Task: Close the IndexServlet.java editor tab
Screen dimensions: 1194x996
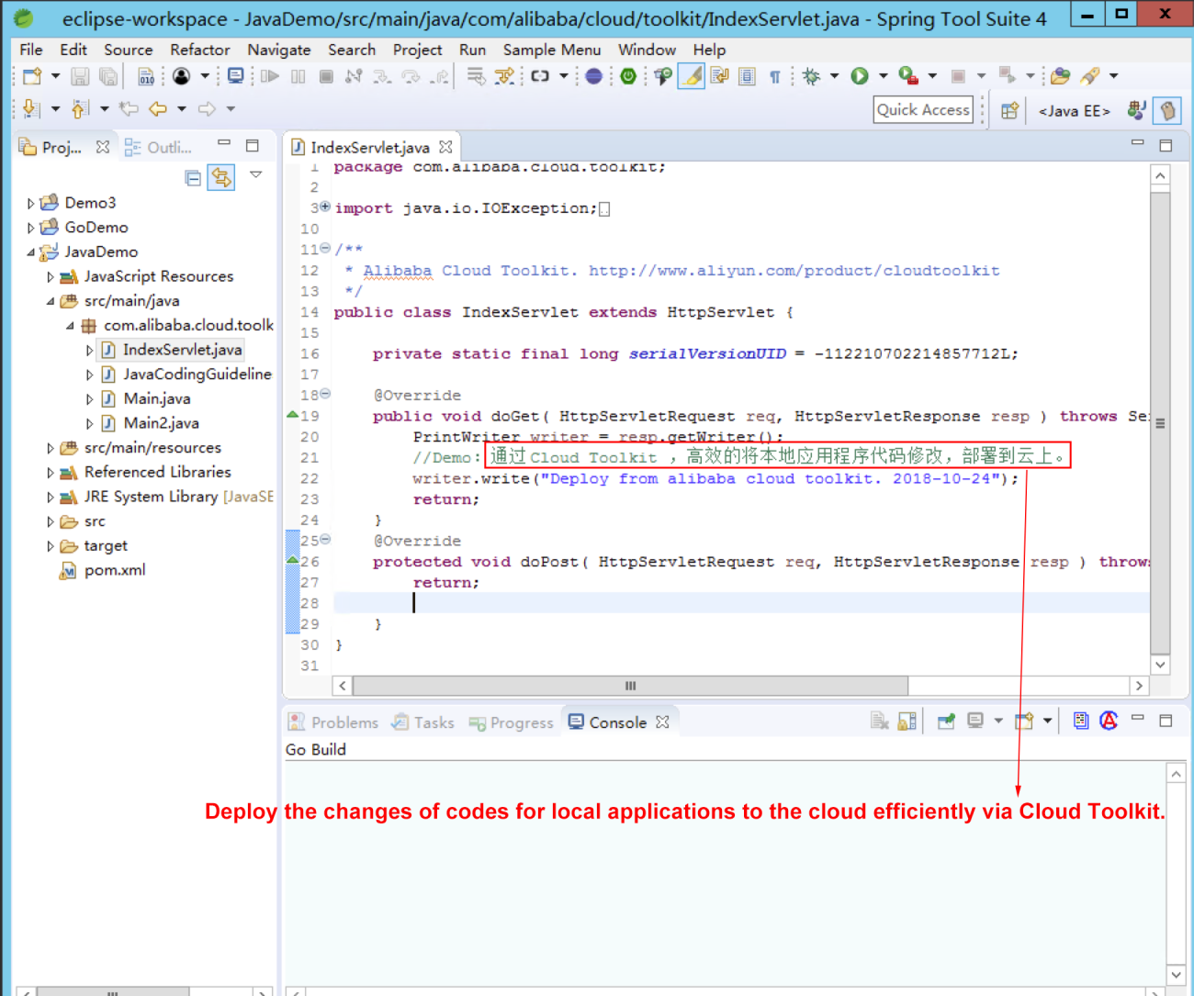Action: (x=445, y=147)
